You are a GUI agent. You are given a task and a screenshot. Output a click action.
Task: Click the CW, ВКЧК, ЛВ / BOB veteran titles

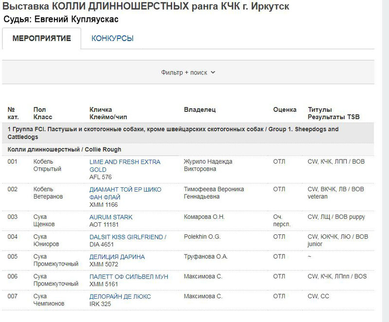pyautogui.click(x=336, y=193)
